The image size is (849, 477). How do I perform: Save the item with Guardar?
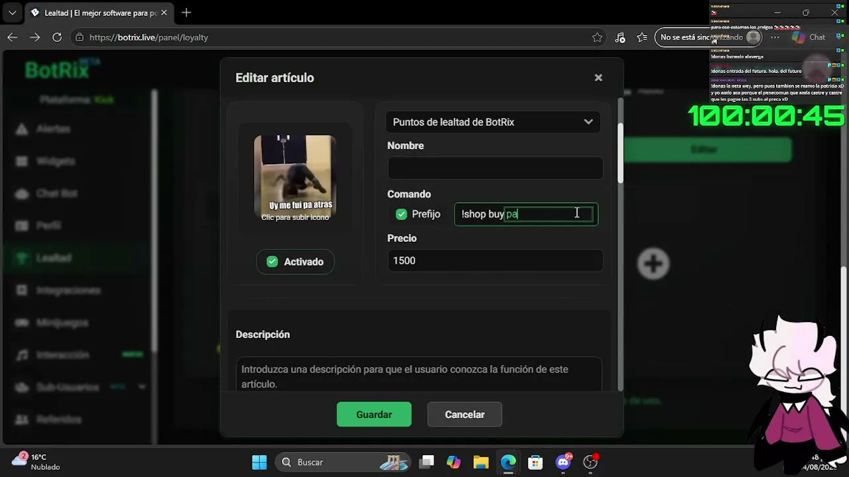pyautogui.click(x=374, y=414)
